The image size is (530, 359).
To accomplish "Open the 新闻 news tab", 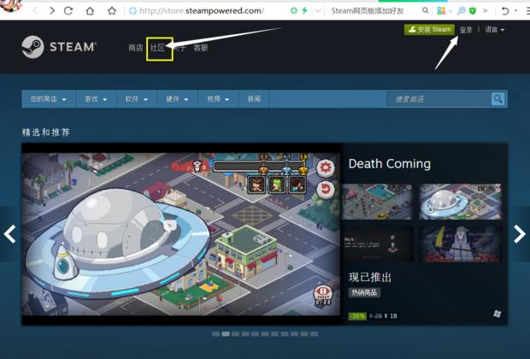I will (x=254, y=99).
